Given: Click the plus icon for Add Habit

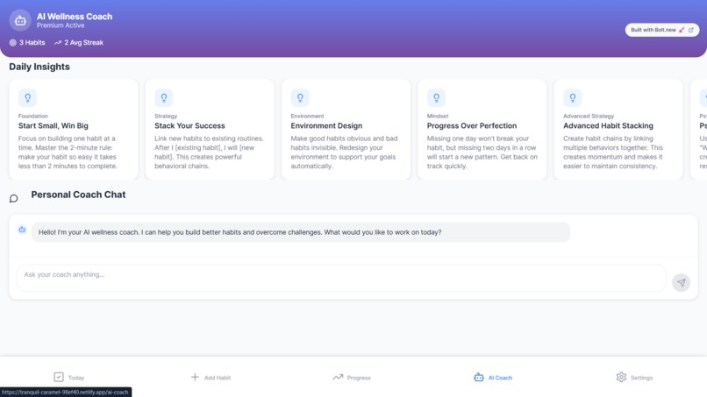Looking at the screenshot, I should click(195, 377).
